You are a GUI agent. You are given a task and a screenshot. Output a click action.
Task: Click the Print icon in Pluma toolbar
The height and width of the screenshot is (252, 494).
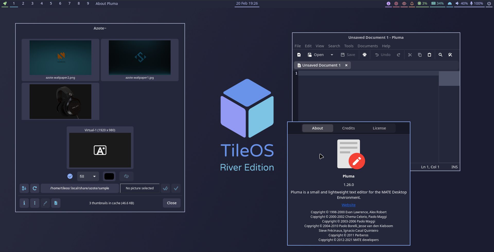[x=365, y=55]
